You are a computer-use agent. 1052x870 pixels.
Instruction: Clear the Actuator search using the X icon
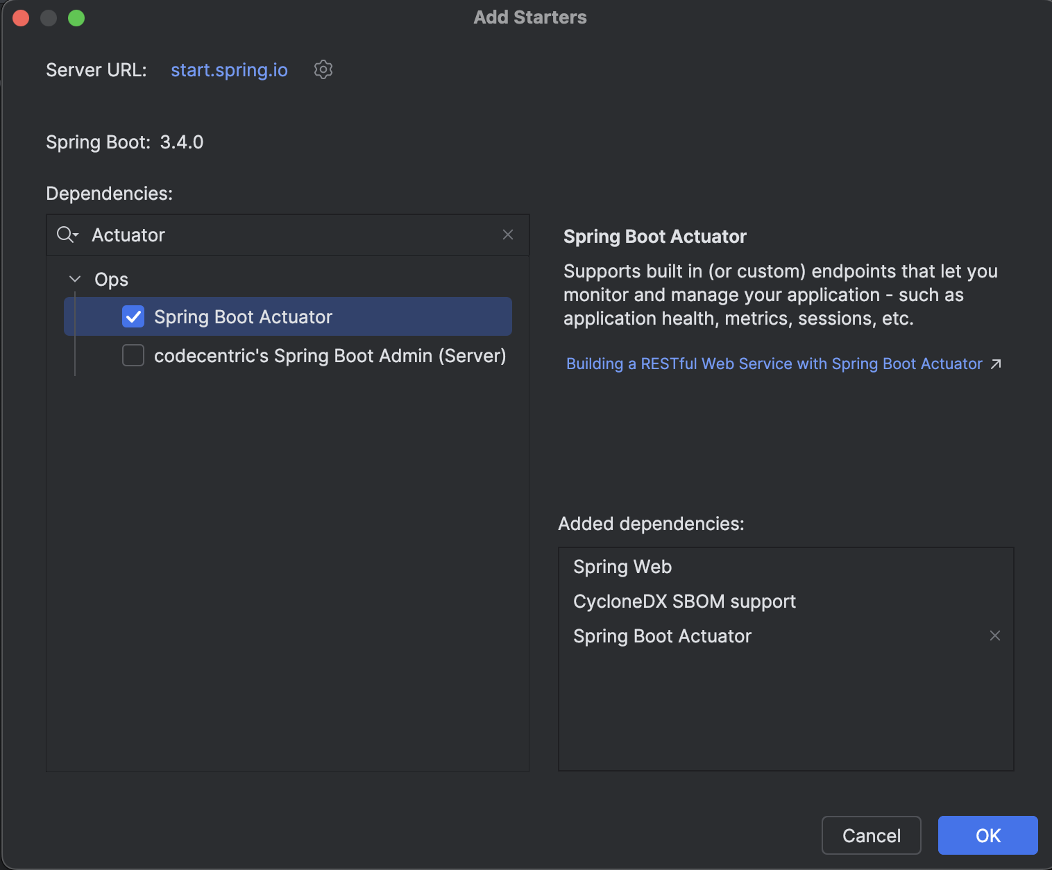(x=508, y=234)
